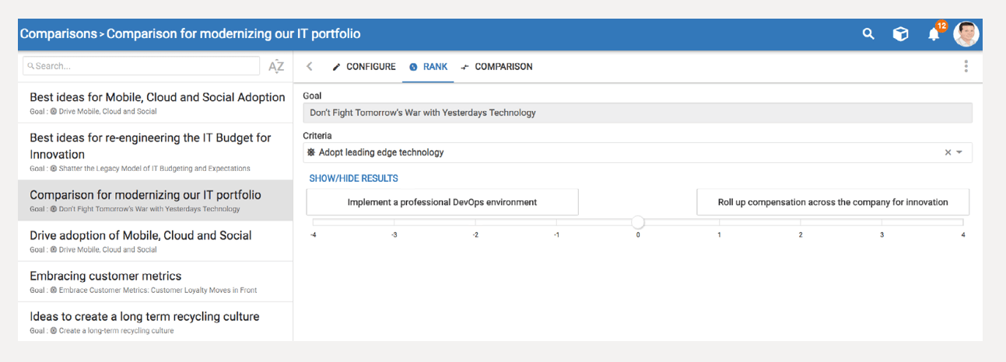1006x362 pixels.
Task: Open the Adopt leading edge technology combo box
Action: pyautogui.click(x=637, y=152)
